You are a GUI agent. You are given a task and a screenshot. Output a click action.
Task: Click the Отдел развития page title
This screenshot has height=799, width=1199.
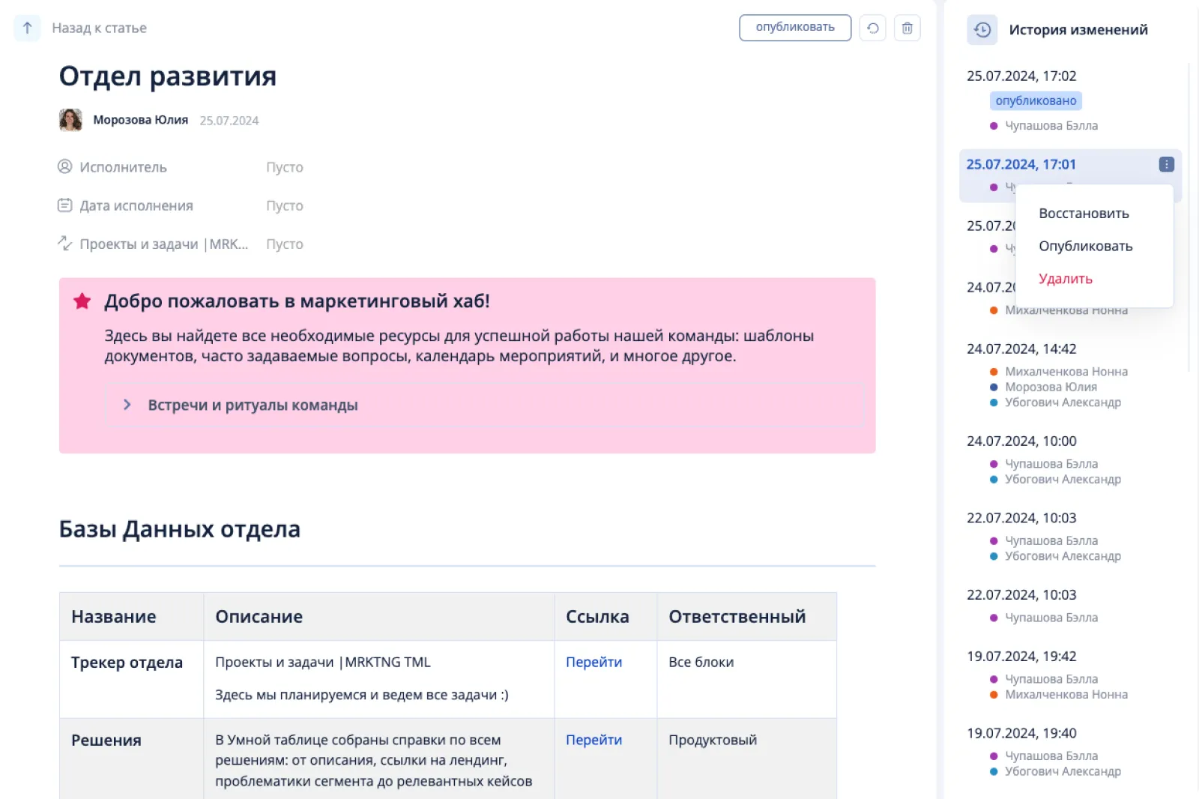[168, 76]
